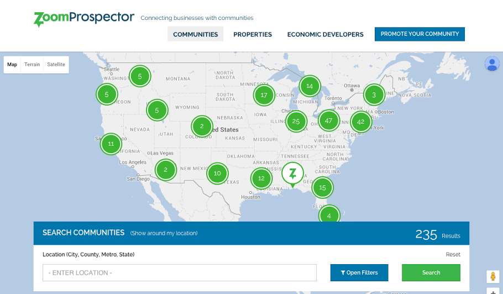Open the cluster marker showing 17
503x294 pixels.
coord(264,95)
